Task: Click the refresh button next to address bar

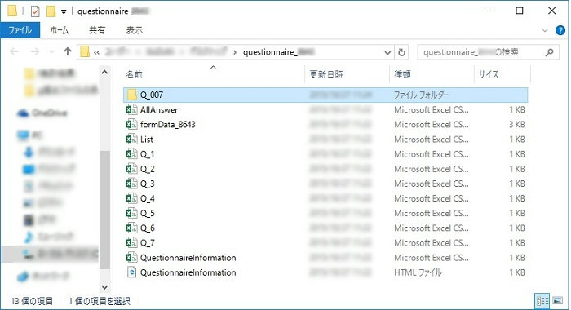Action: (401, 52)
